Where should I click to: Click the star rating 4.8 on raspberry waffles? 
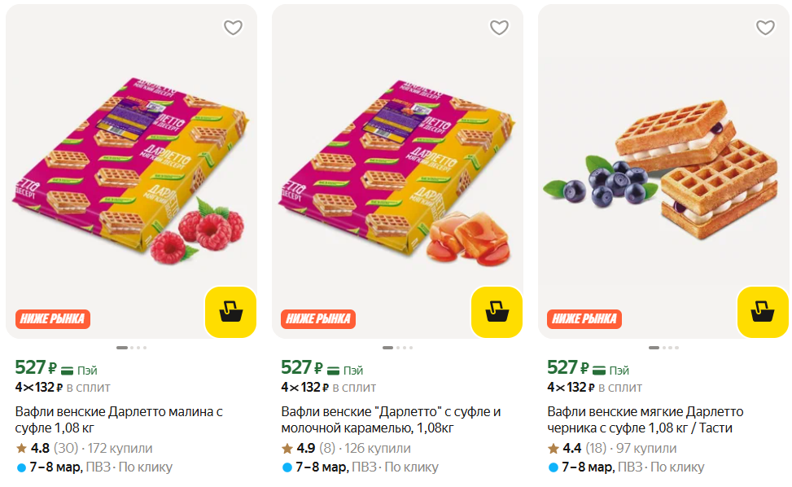[33, 448]
